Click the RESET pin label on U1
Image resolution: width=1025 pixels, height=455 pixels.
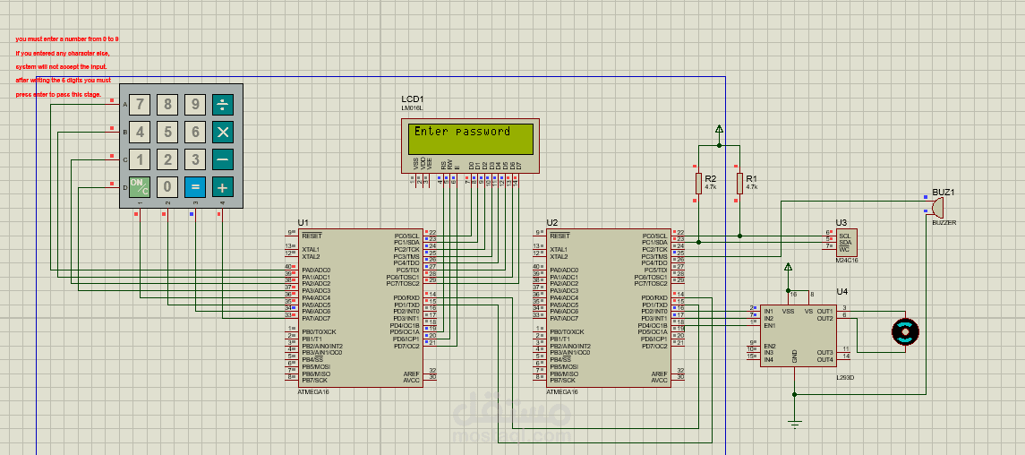point(312,236)
